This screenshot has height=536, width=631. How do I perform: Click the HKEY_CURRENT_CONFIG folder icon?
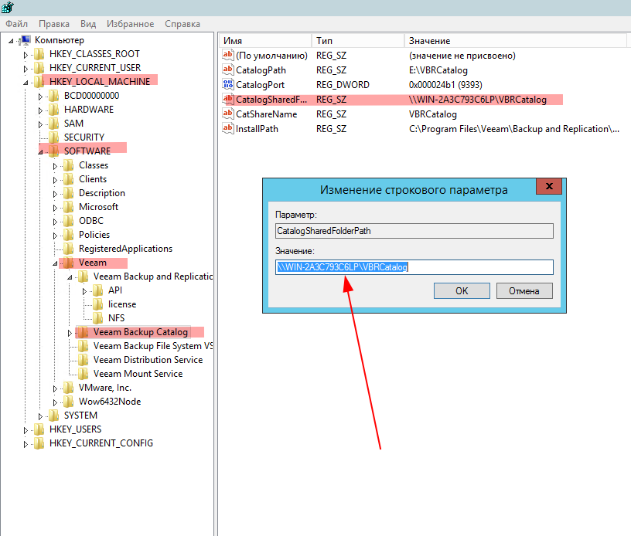39,443
